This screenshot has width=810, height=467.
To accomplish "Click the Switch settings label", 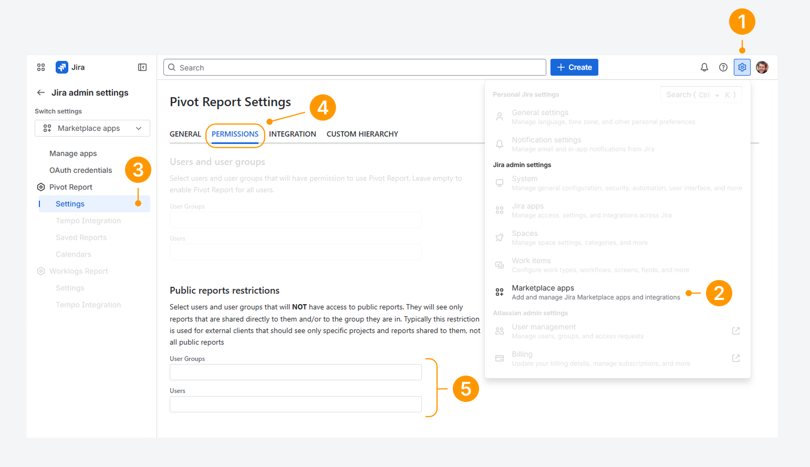I will 58,111.
